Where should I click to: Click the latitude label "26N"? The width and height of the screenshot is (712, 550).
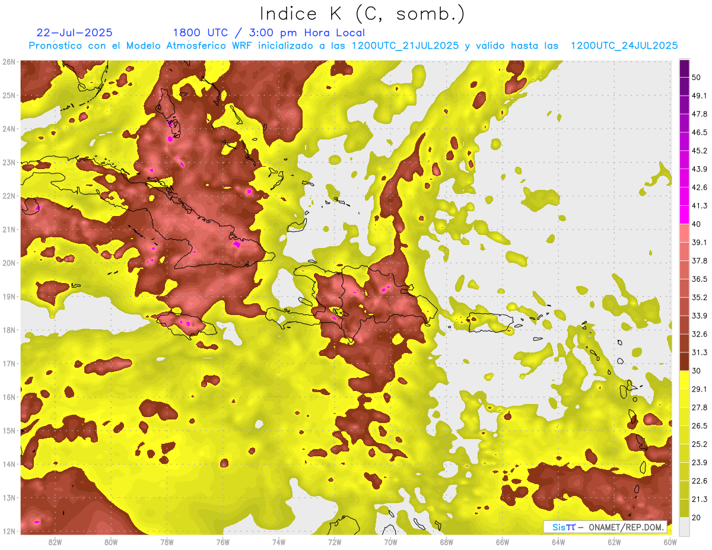(x=9, y=62)
